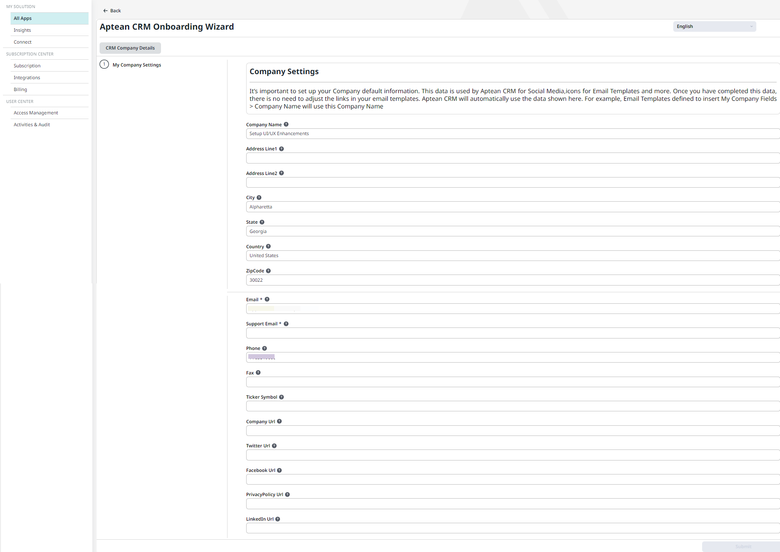Click the Phone input field
This screenshot has height=552, width=780.
pyautogui.click(x=513, y=358)
